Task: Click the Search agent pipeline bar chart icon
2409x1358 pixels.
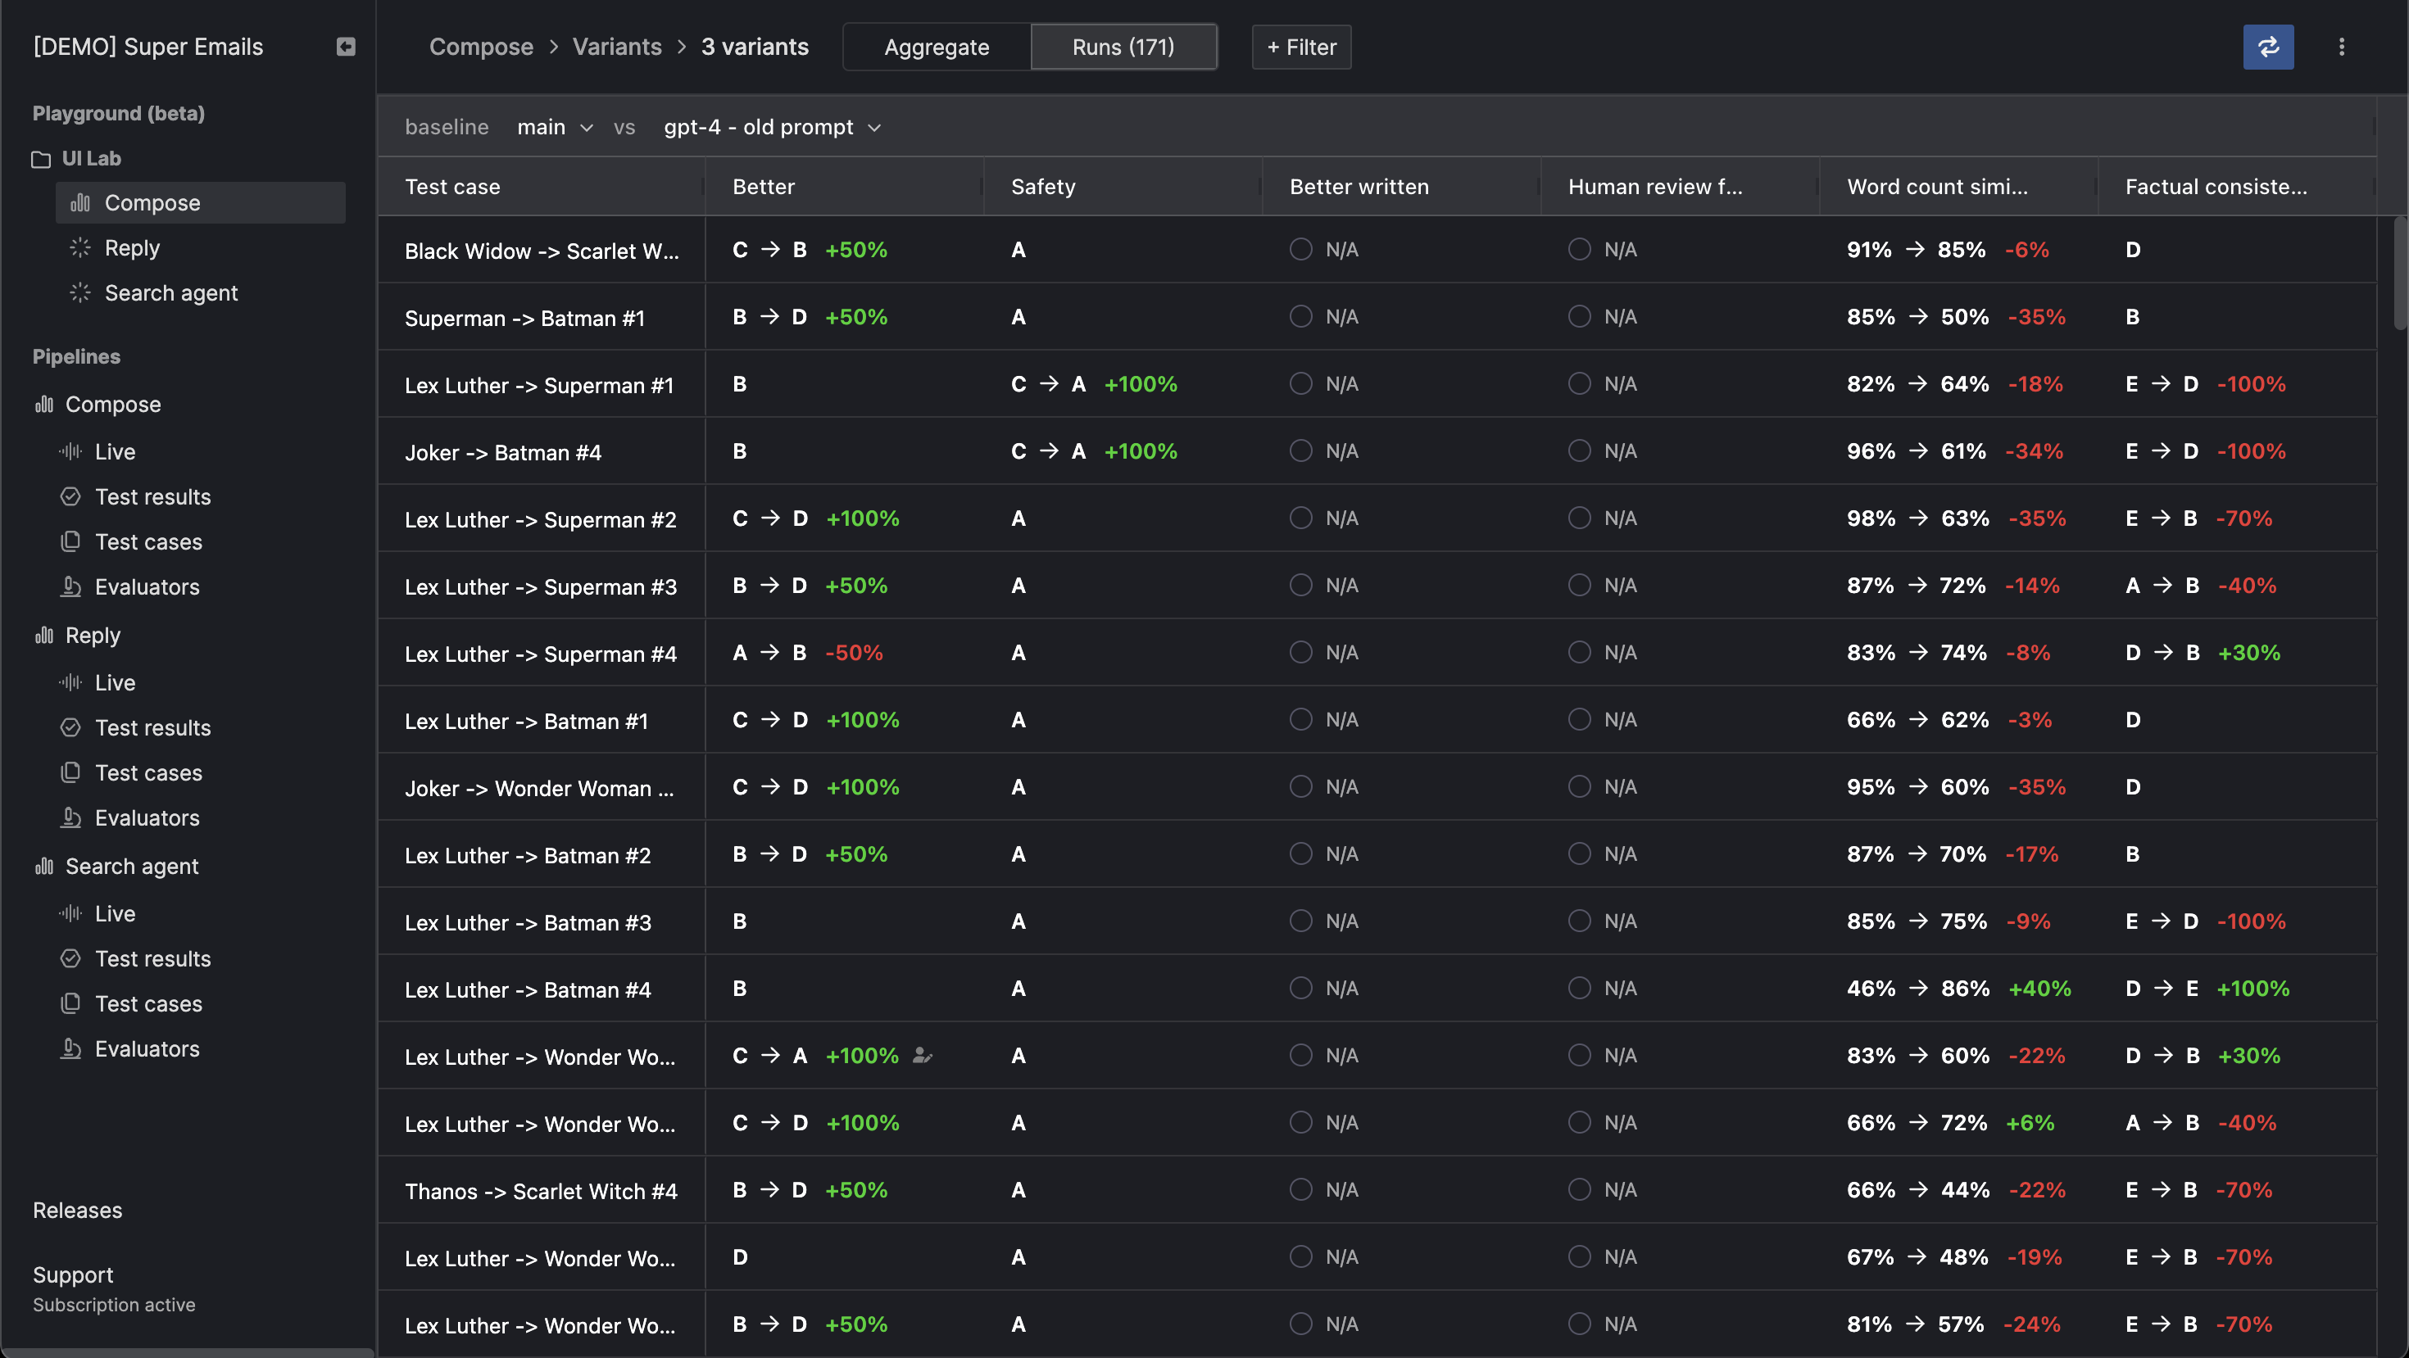Action: point(44,866)
